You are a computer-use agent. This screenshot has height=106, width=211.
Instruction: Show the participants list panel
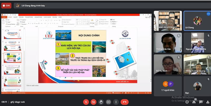(194, 102)
